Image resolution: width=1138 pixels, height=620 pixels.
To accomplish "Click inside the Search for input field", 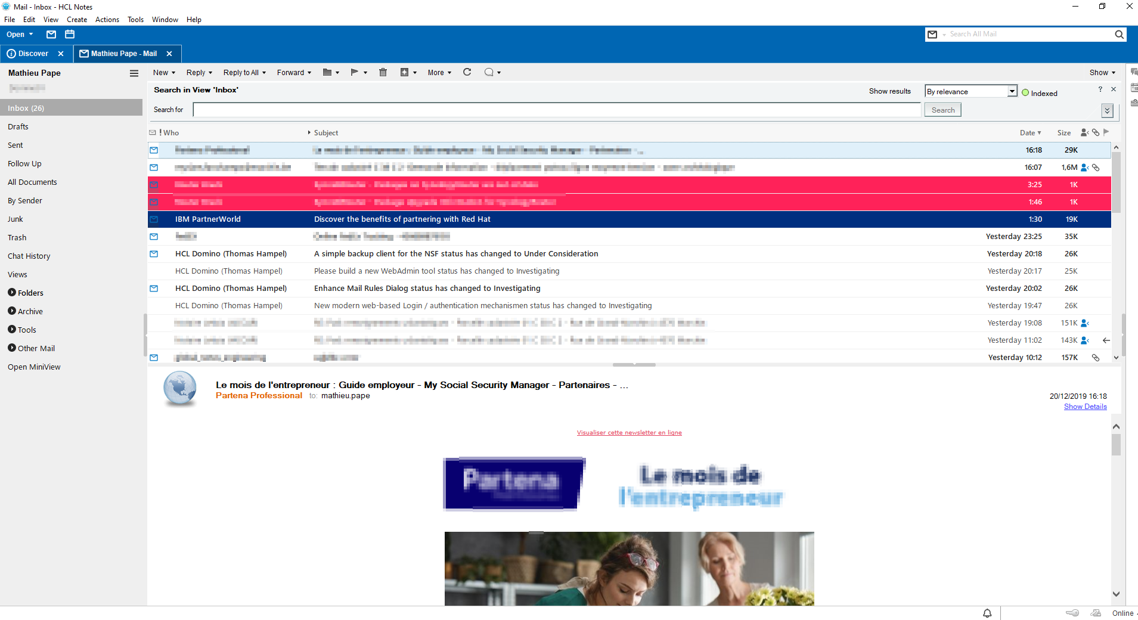I will point(557,110).
